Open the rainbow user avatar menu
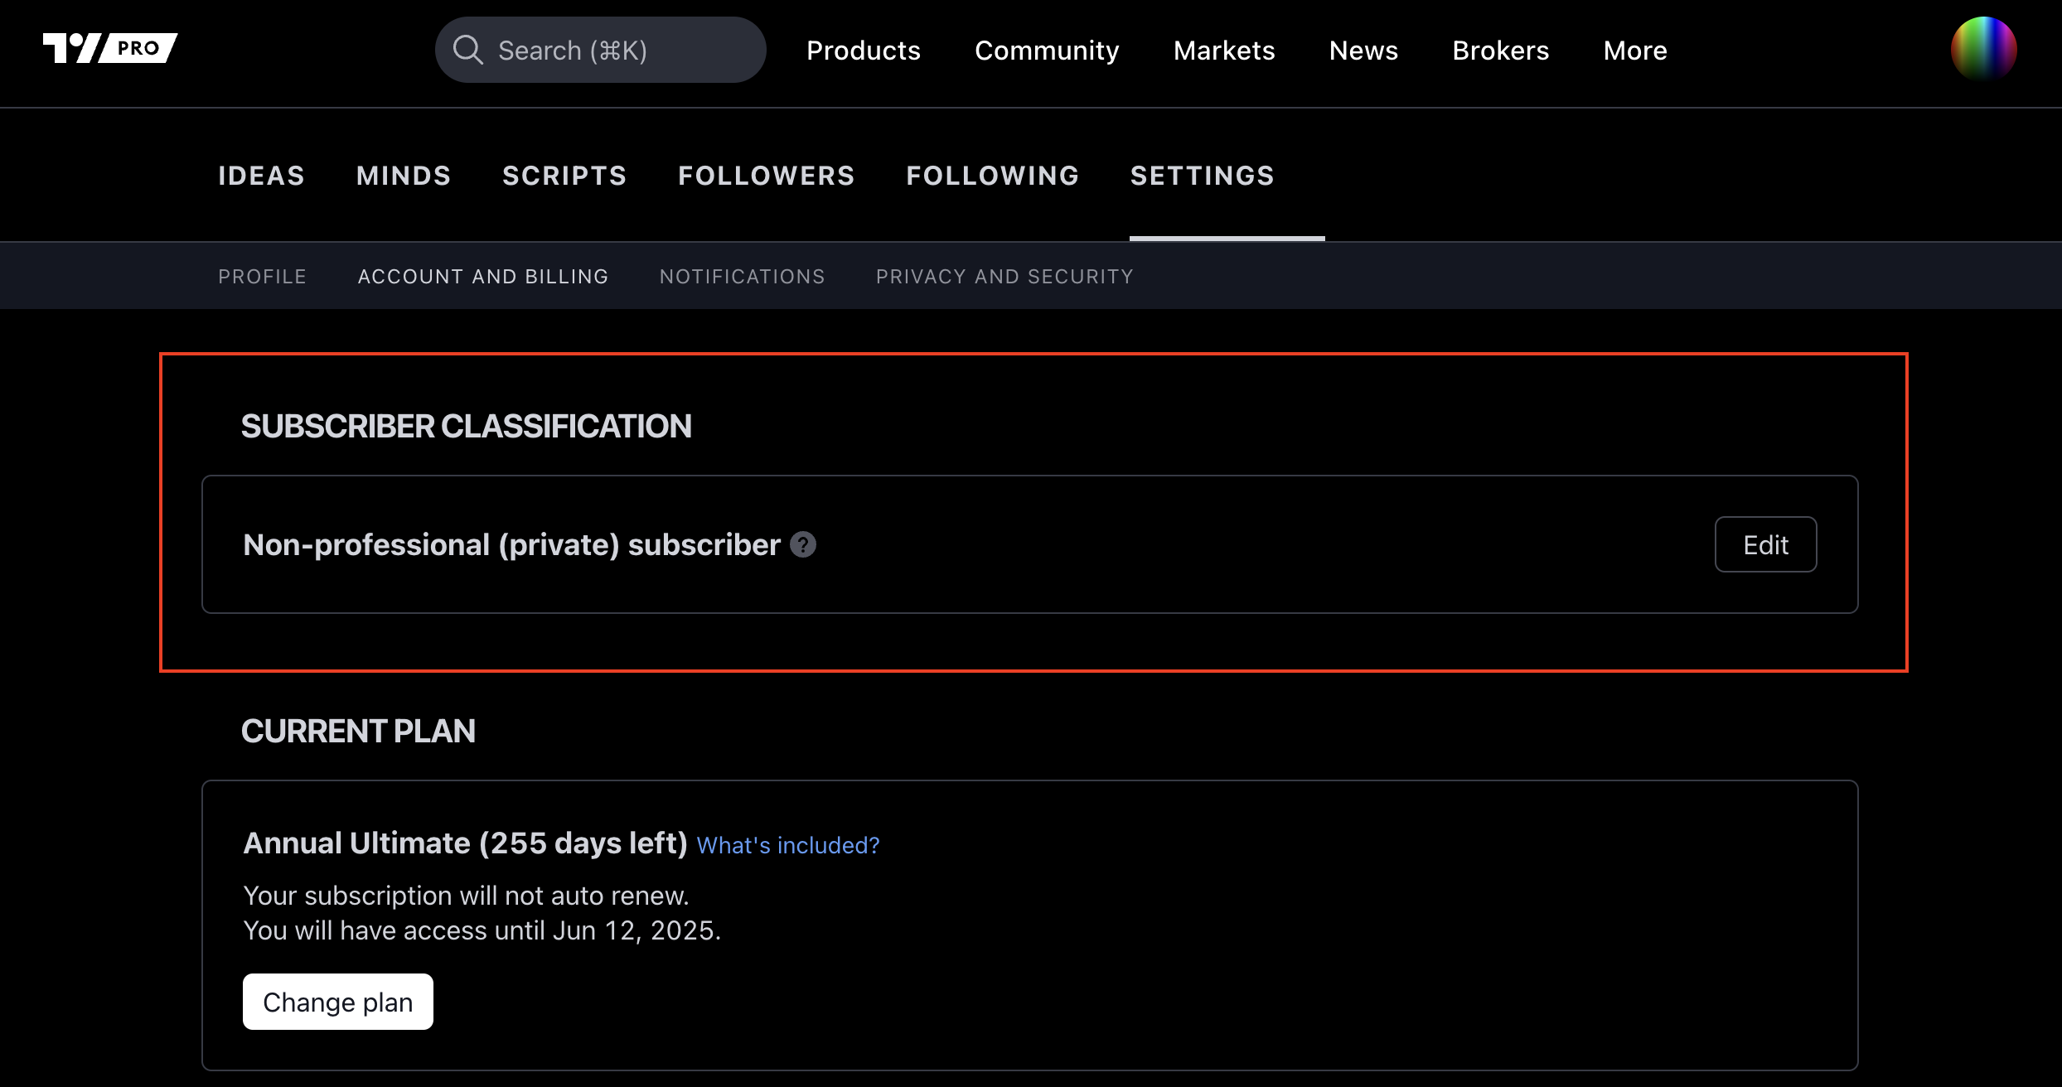The width and height of the screenshot is (2062, 1087). pyautogui.click(x=1983, y=48)
